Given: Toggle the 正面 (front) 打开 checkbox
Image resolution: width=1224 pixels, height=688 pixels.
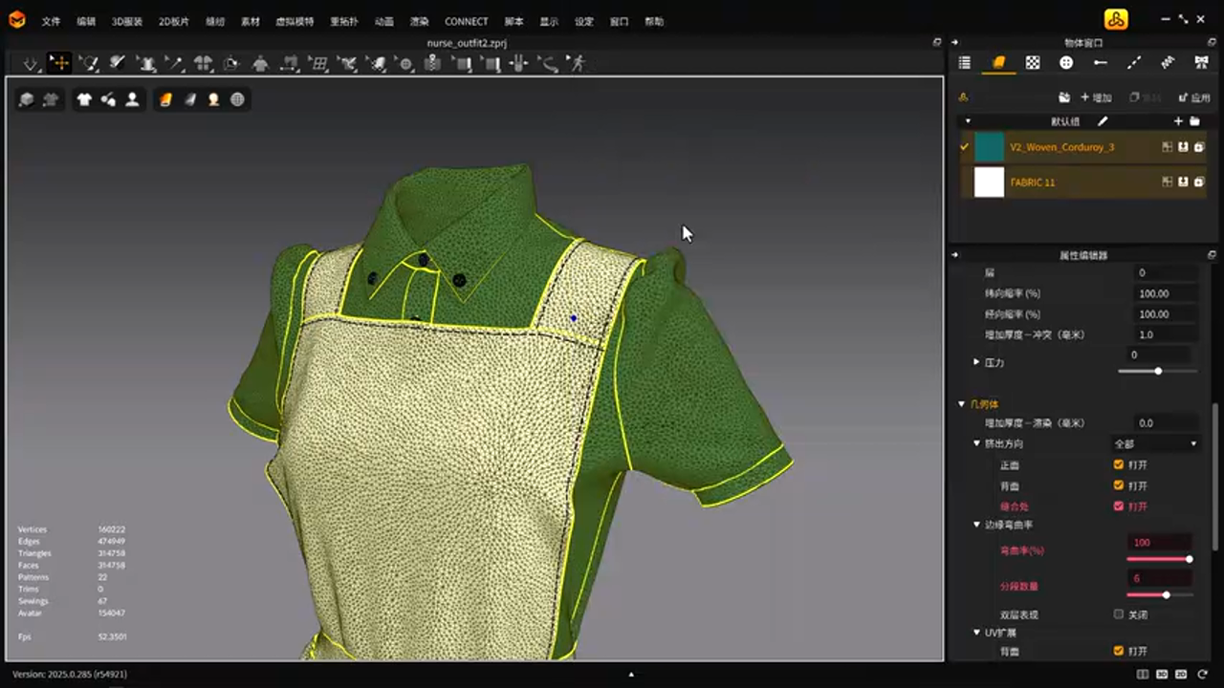Looking at the screenshot, I should (x=1119, y=465).
